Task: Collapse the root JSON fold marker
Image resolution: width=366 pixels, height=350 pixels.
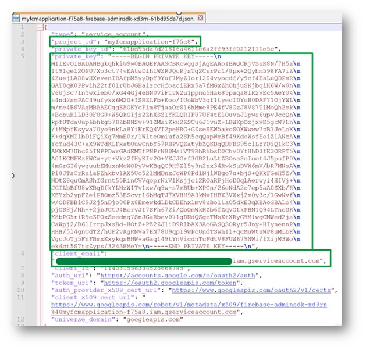Action: pyautogui.click(x=40, y=27)
